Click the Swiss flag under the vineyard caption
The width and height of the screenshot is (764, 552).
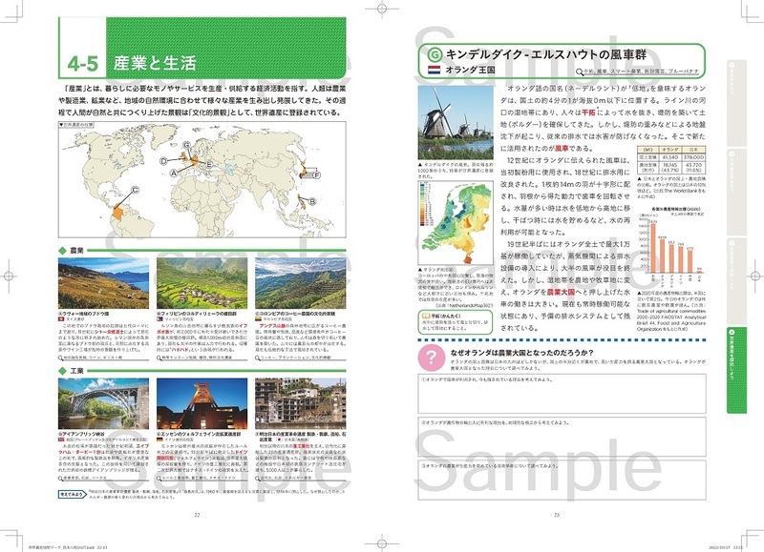coord(61,319)
